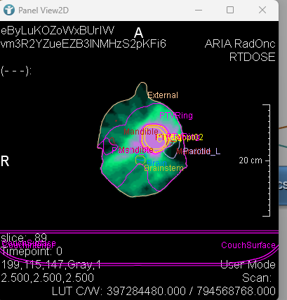Click the Panel View2D title text
This screenshot has width=287, height=300.
click(x=44, y=11)
